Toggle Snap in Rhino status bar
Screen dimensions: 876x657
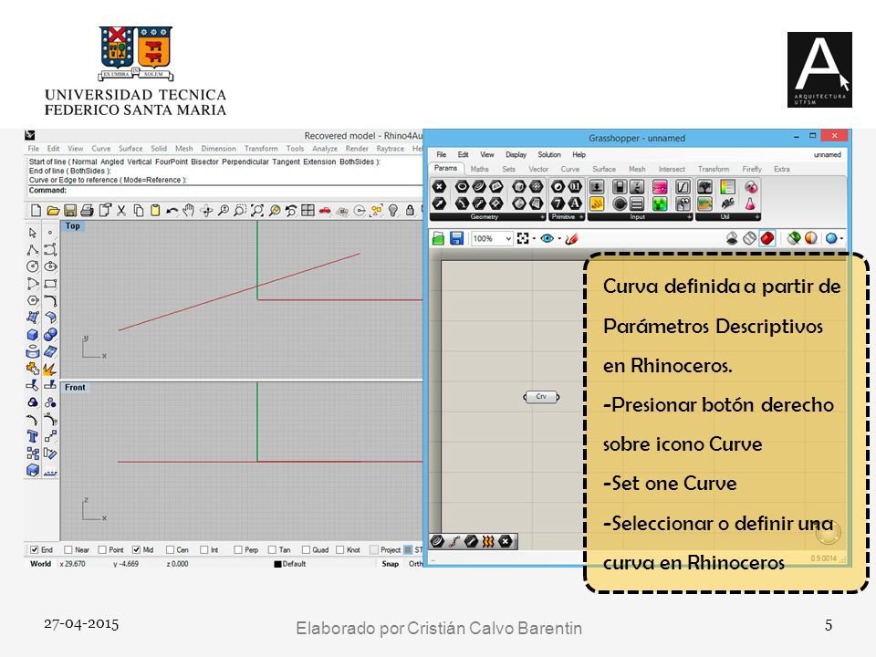(x=391, y=564)
